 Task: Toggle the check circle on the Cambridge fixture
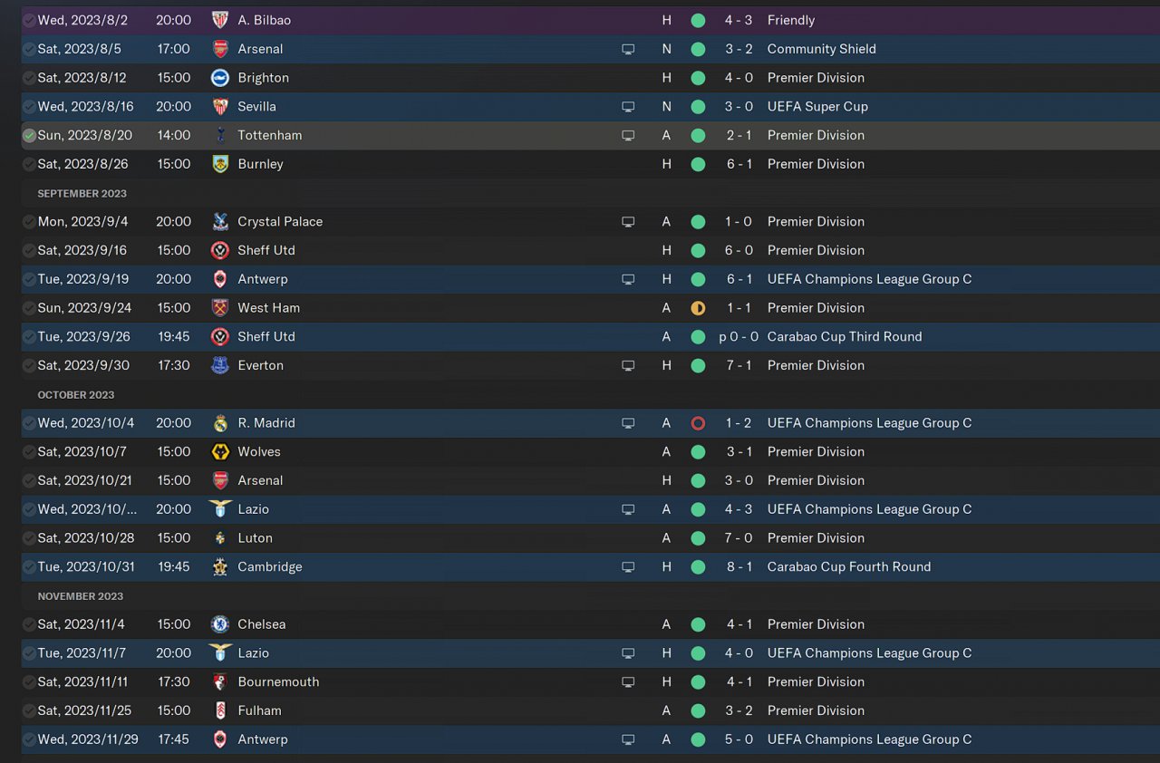[x=30, y=567]
